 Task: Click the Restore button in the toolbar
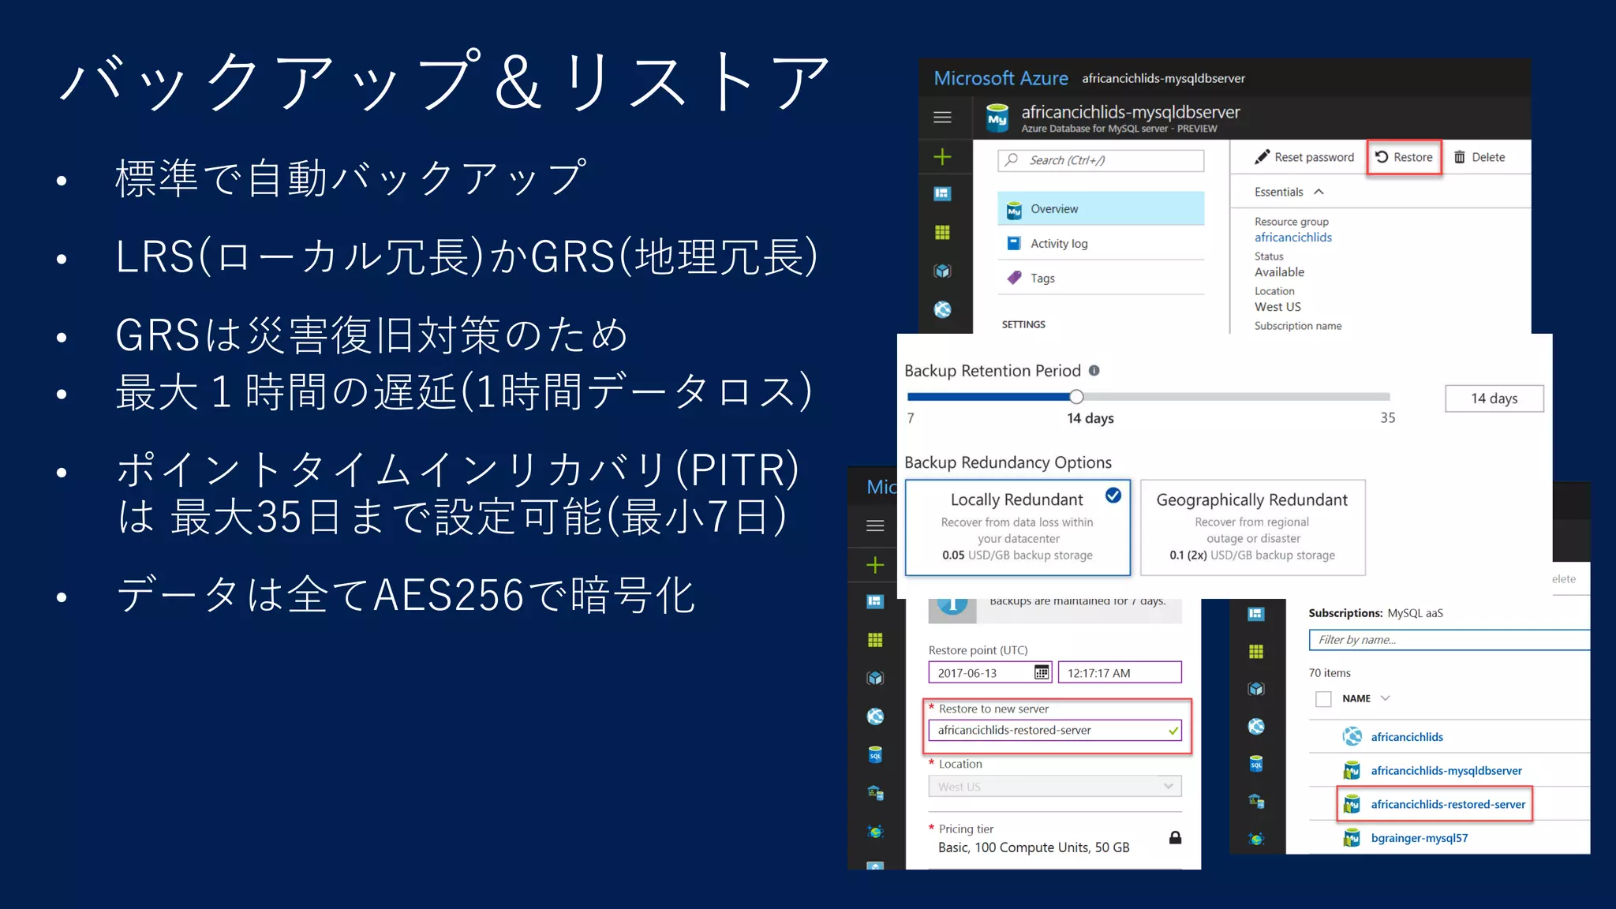pos(1404,157)
